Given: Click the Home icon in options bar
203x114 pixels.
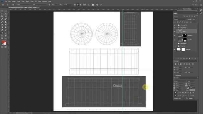Looking at the screenshot, I should tap(3, 5).
